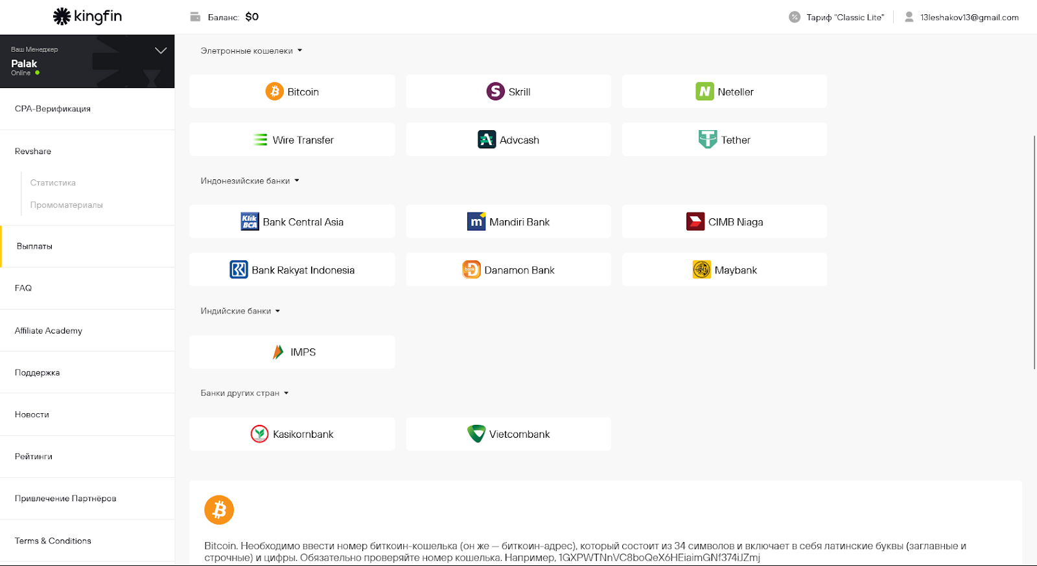The image size is (1037, 566).
Task: Select Vietcombank option
Action: tap(509, 434)
